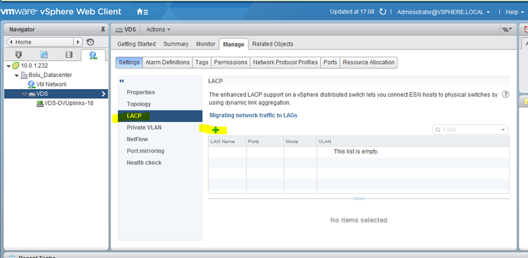This screenshot has height=258, width=528.
Task: Open VDS row navigation arrow
Action: tap(103, 94)
